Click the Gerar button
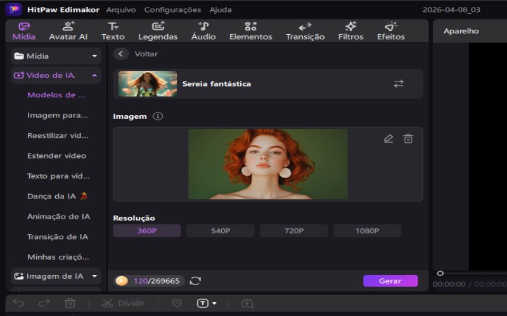 pos(390,281)
